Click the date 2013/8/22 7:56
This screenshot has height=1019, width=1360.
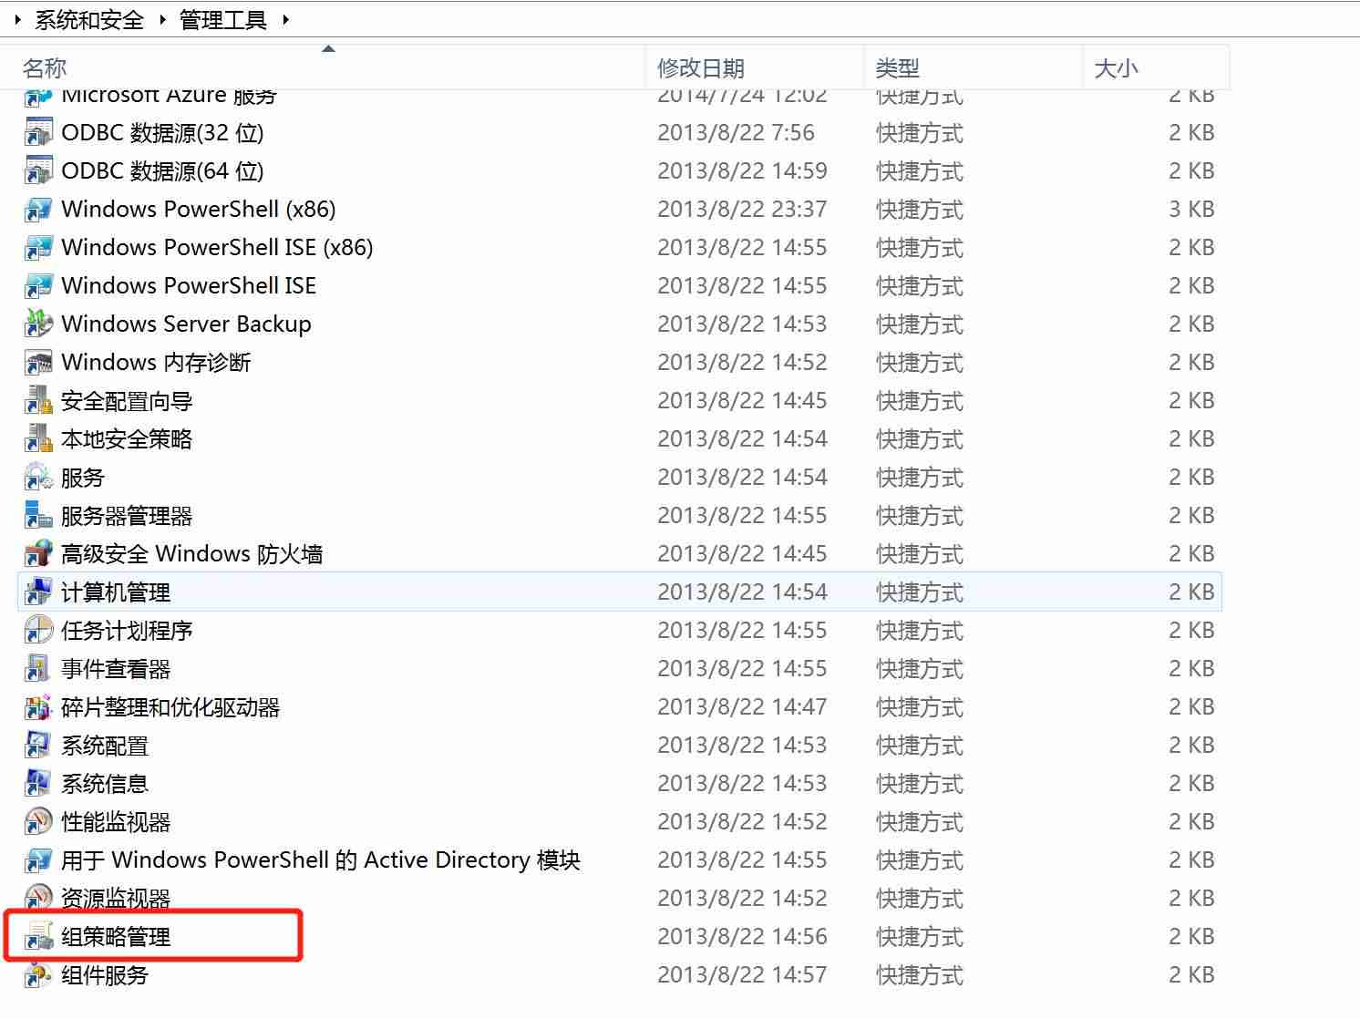click(x=737, y=133)
